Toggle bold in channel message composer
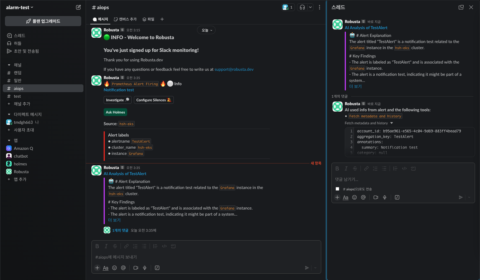This screenshot has height=280, width=480. pyautogui.click(x=97, y=246)
